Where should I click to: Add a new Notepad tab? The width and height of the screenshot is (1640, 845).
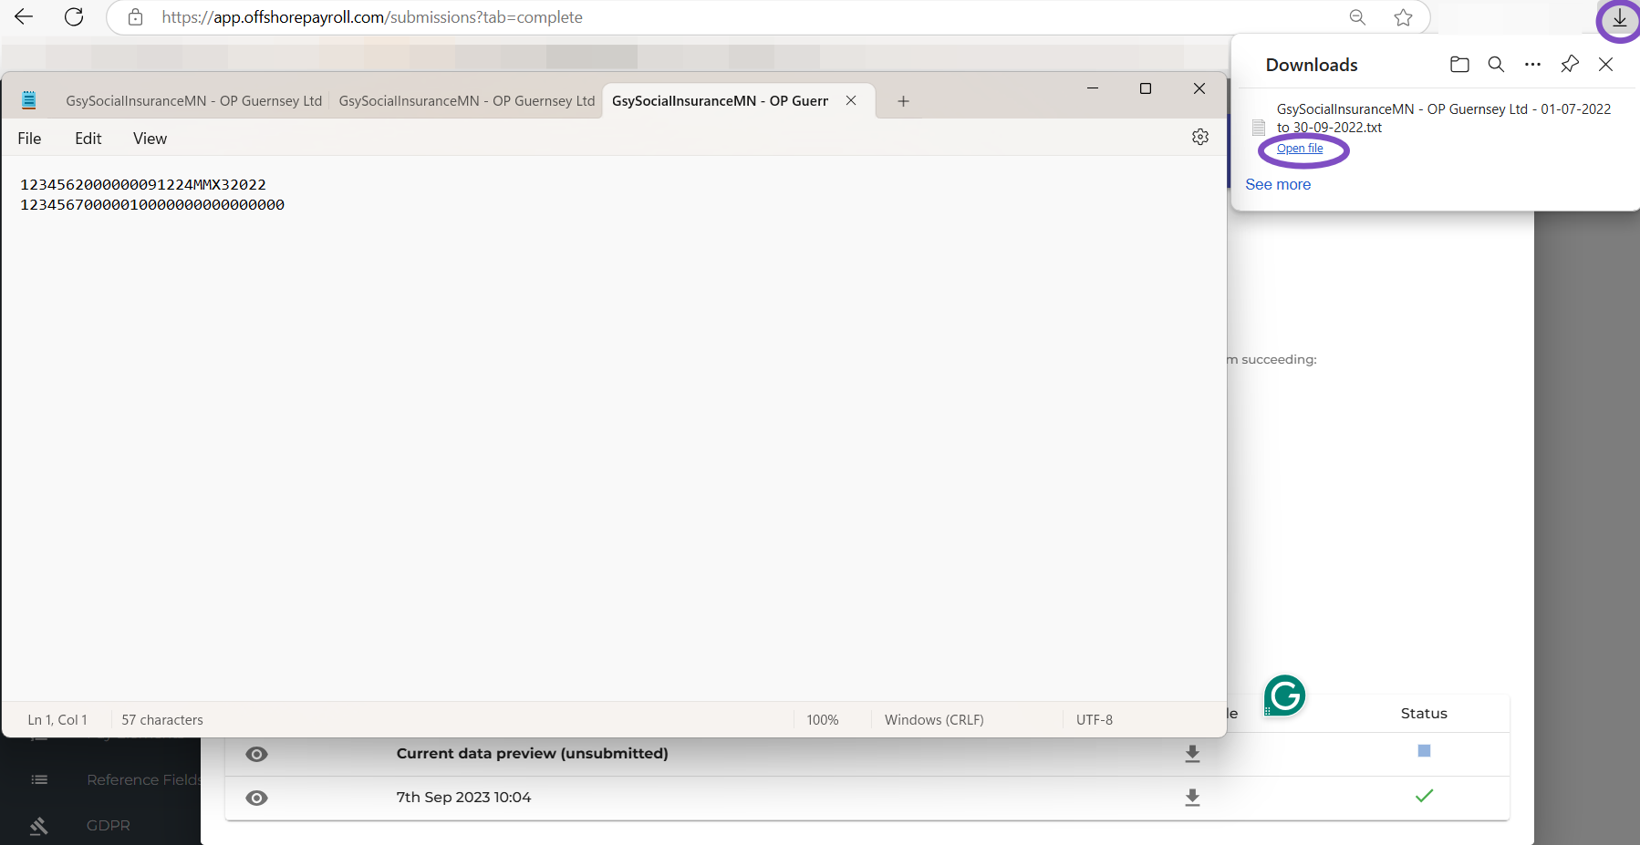903,101
